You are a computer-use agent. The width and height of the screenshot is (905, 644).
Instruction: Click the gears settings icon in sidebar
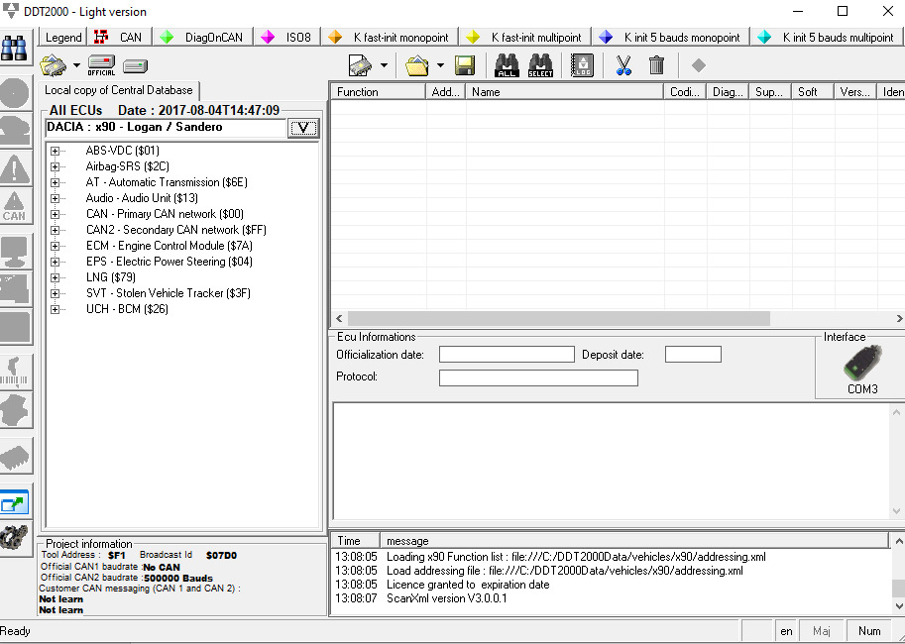click(x=15, y=537)
